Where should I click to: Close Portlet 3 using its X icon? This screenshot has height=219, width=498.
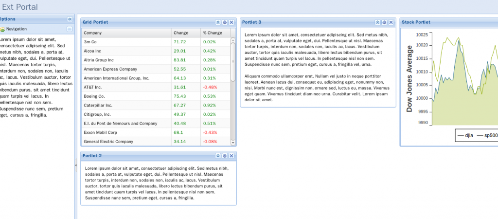pyautogui.click(x=391, y=22)
